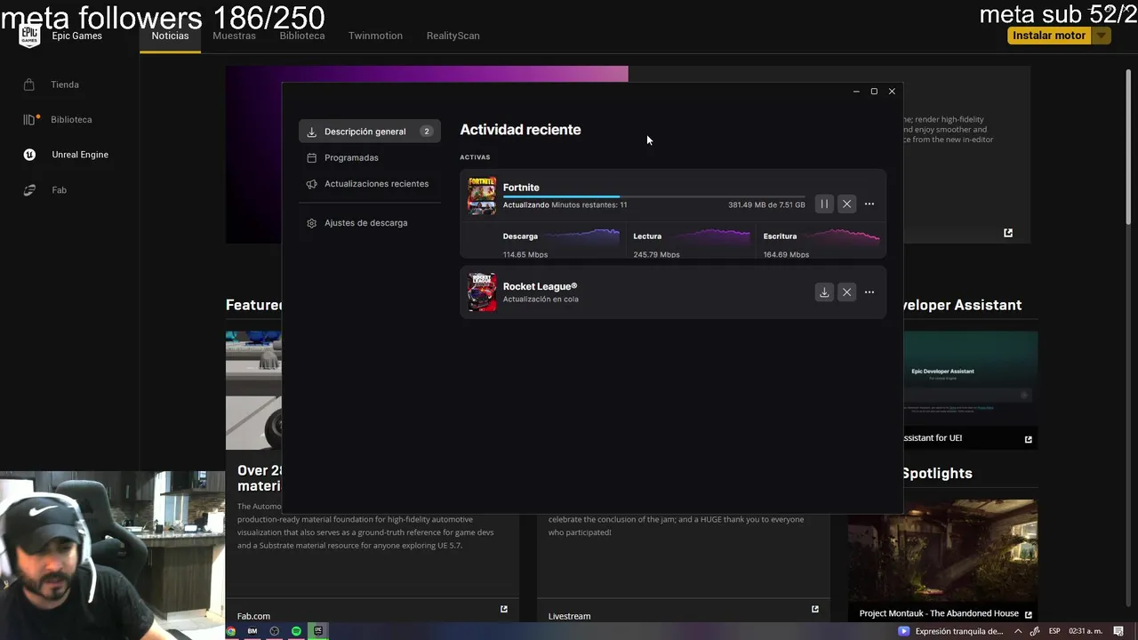Viewport: 1138px width, 640px height.
Task: Click the Fab.com link text
Action: click(253, 616)
